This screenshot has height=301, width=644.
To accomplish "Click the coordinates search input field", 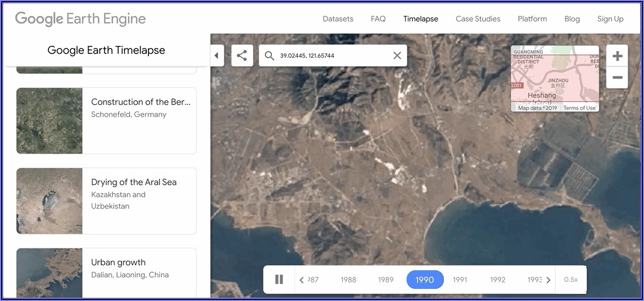I will [x=330, y=55].
